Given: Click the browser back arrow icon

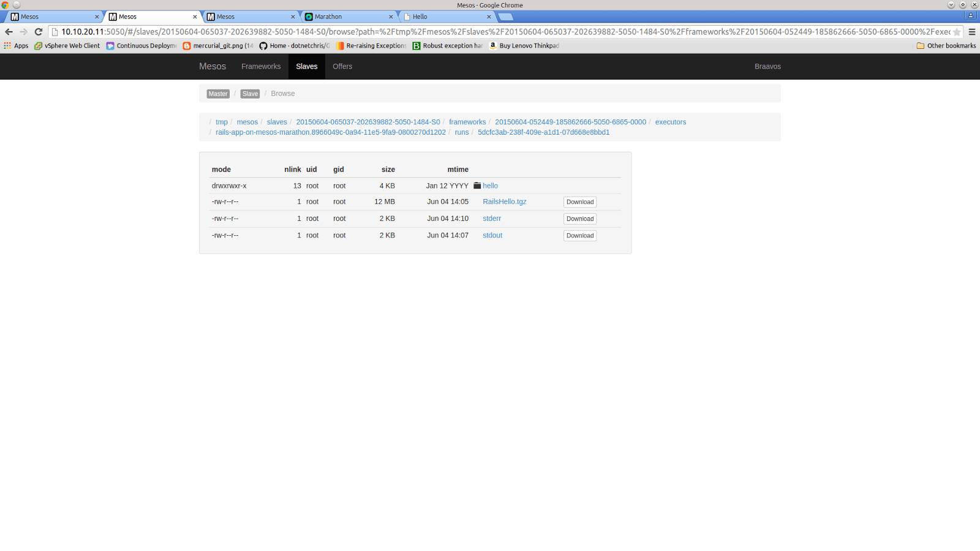Looking at the screenshot, I should click(9, 32).
